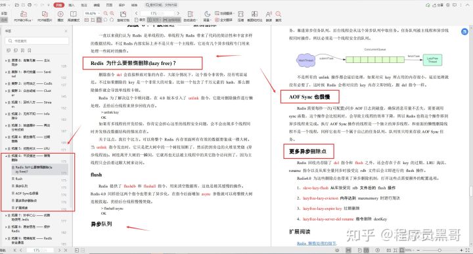The image size is (473, 254).
Task: Switch to the 页面 ribbon tab
Action: coord(109,5)
